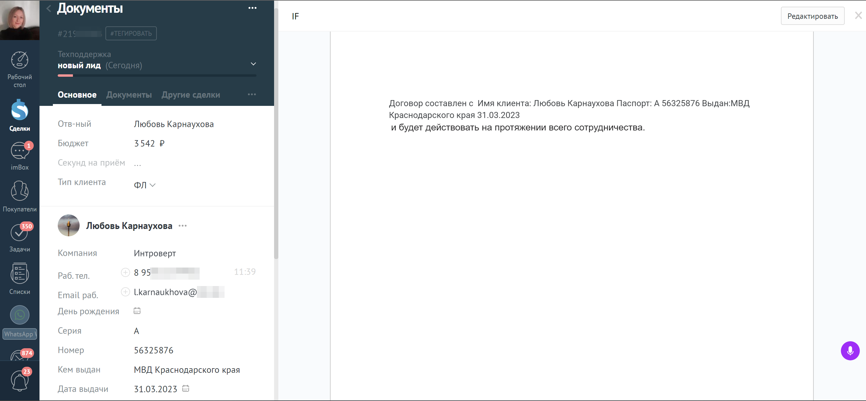Switch to the Основное tab
Viewport: 866px width, 401px height.
pyautogui.click(x=77, y=95)
